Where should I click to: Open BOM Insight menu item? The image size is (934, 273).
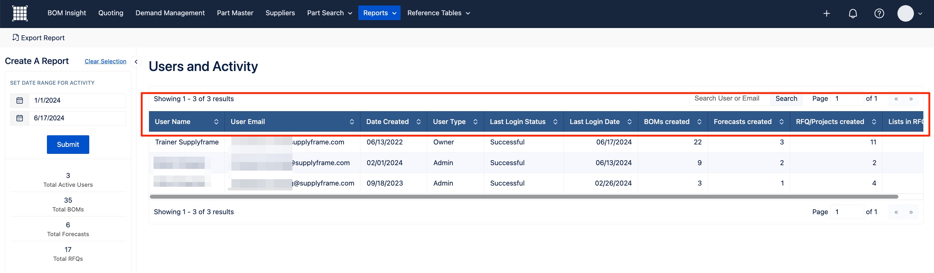click(x=67, y=13)
